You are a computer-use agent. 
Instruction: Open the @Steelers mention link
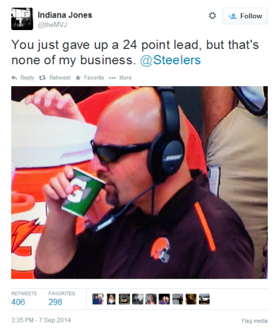[x=170, y=60]
